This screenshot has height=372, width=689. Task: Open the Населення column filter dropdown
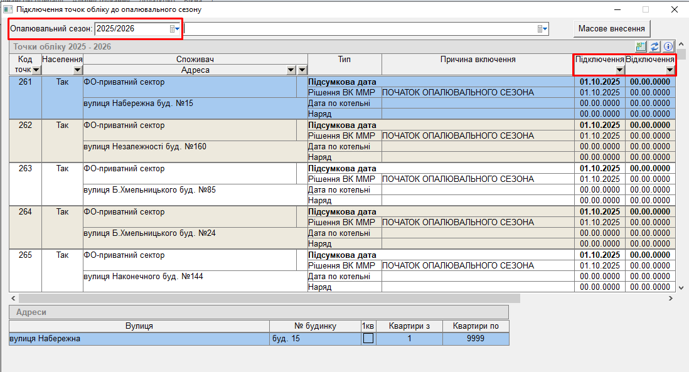(x=77, y=70)
